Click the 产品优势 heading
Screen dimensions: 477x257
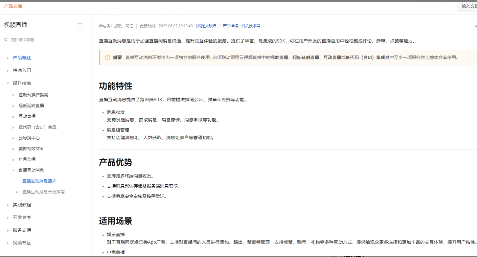pyautogui.click(x=115, y=162)
